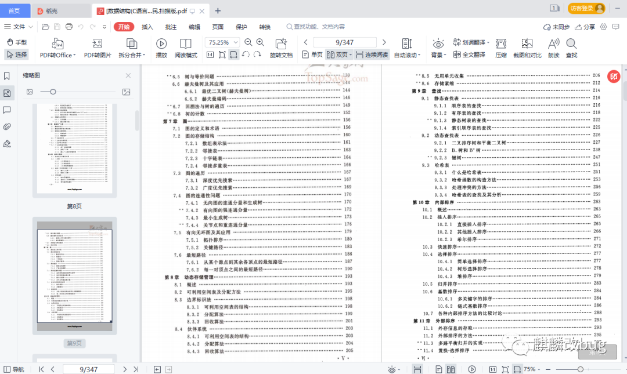
Task: Open the Split and Merge tool
Action: [132, 48]
